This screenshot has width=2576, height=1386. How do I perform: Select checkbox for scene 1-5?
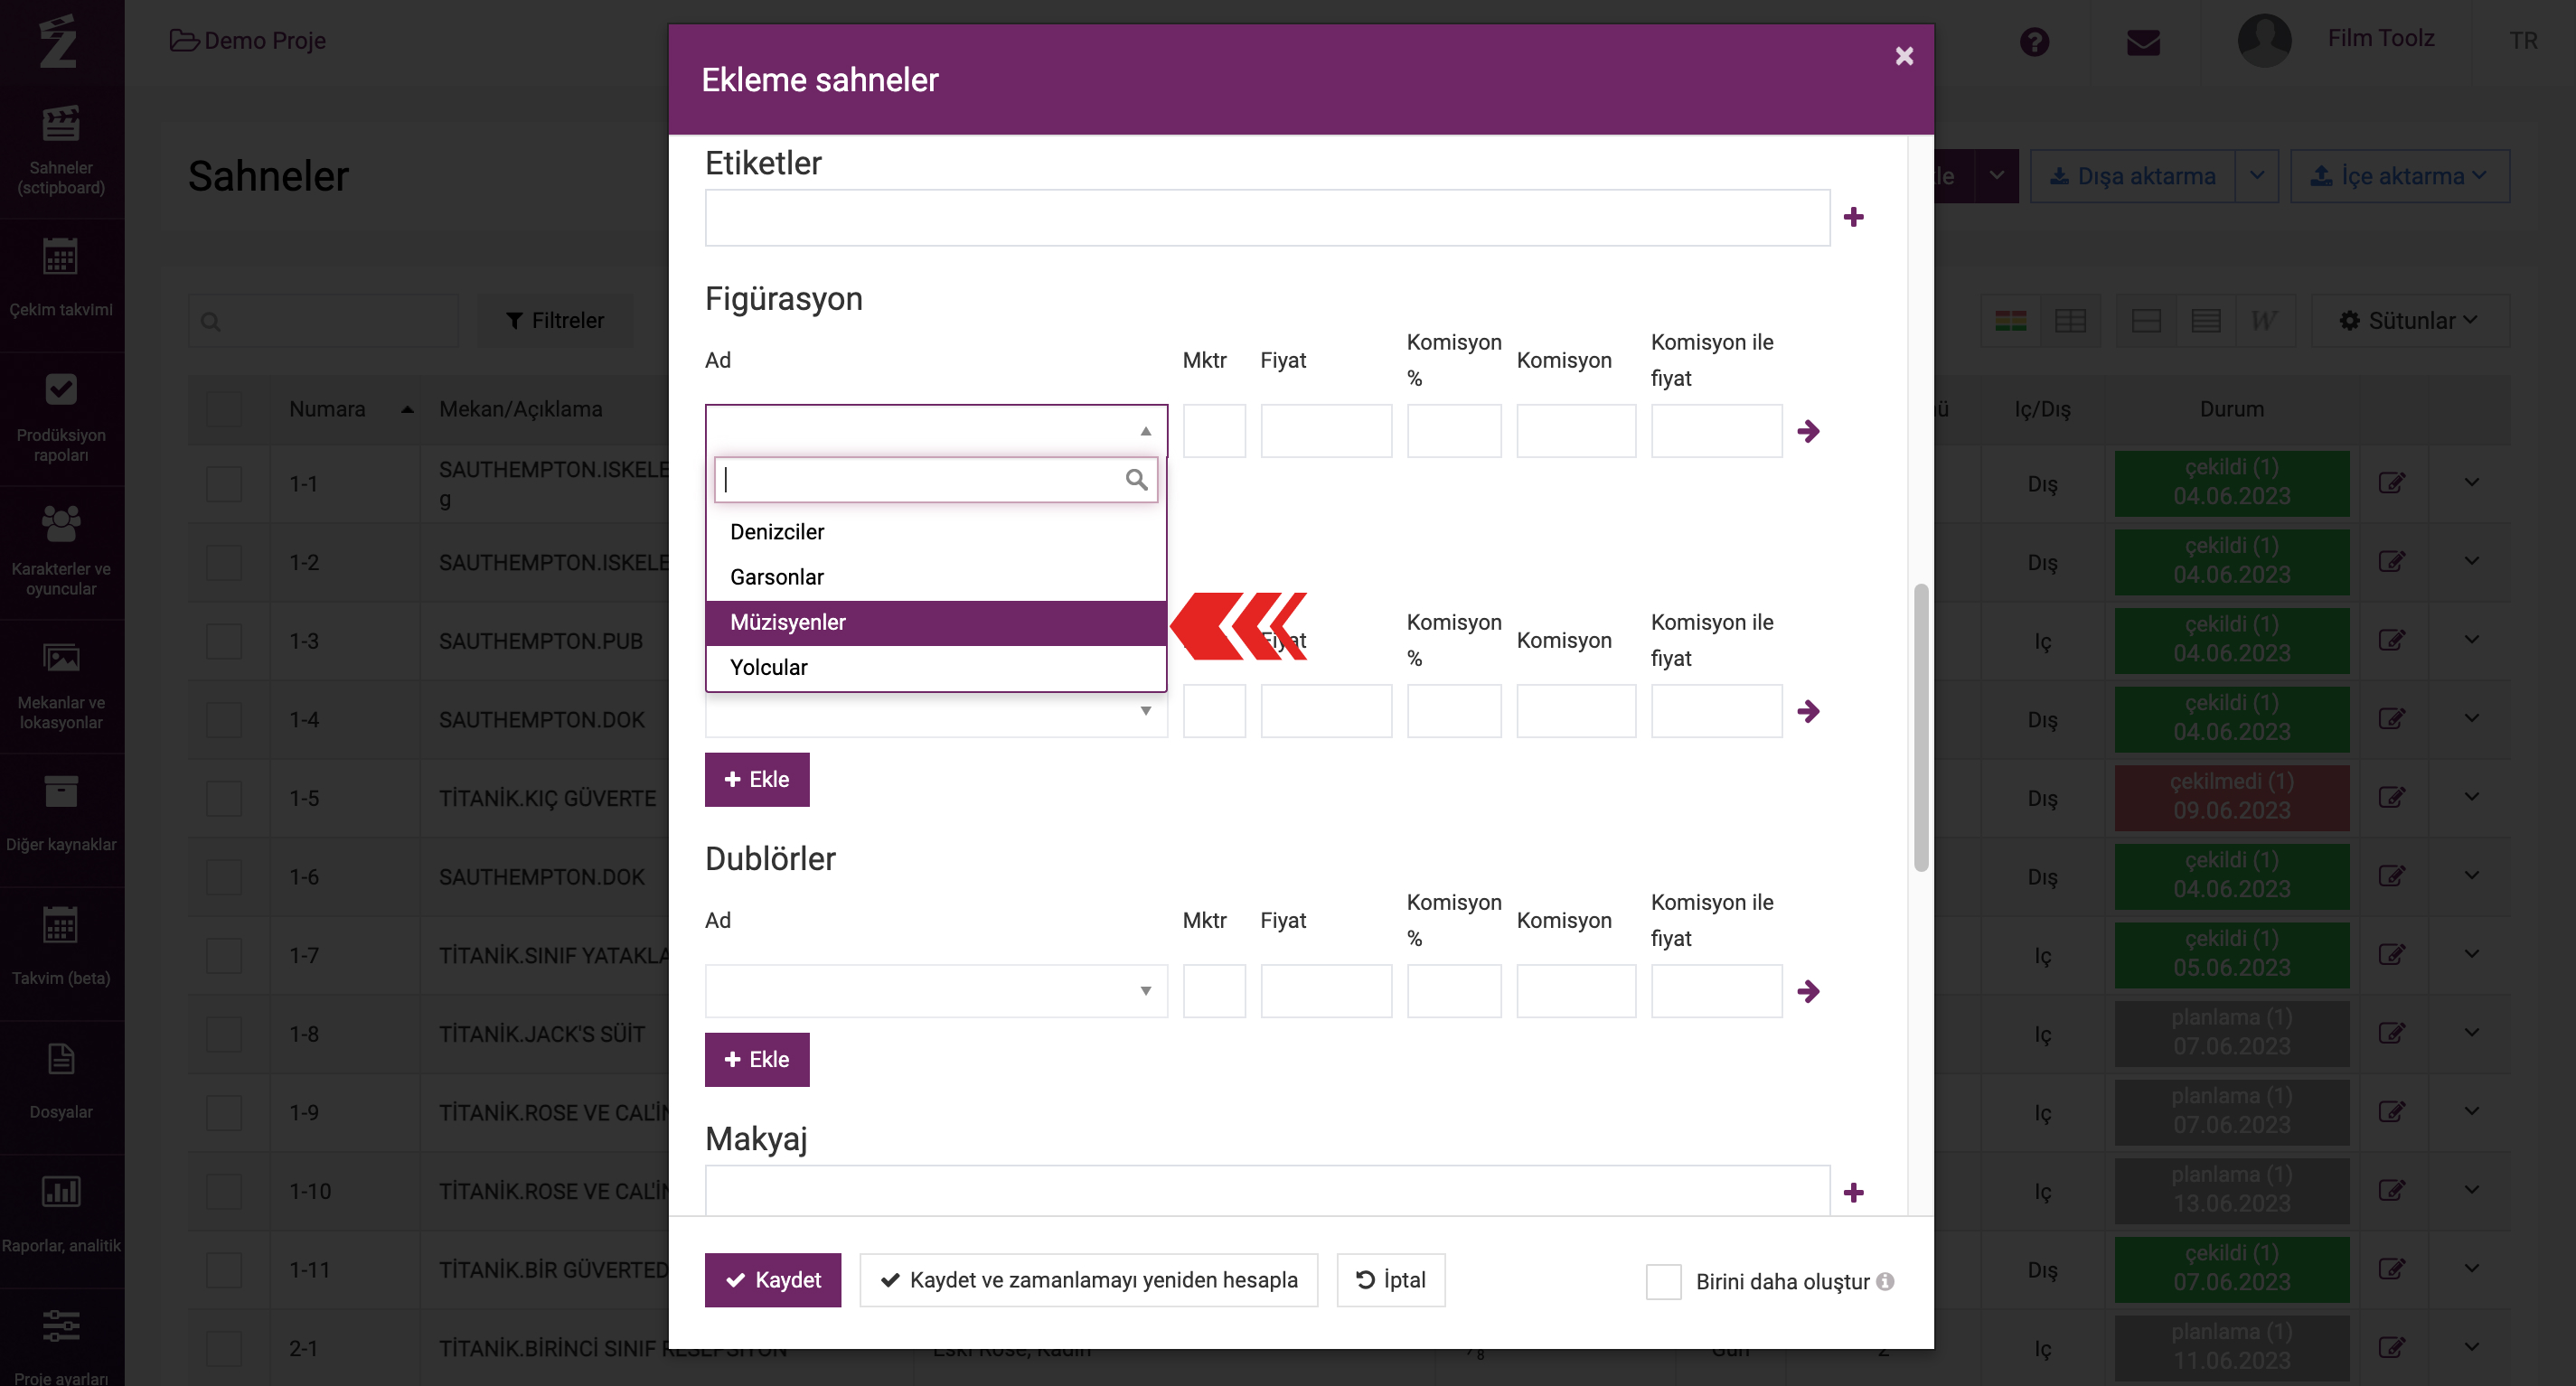pos(223,799)
